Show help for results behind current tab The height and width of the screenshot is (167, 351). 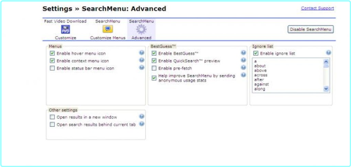142,124
